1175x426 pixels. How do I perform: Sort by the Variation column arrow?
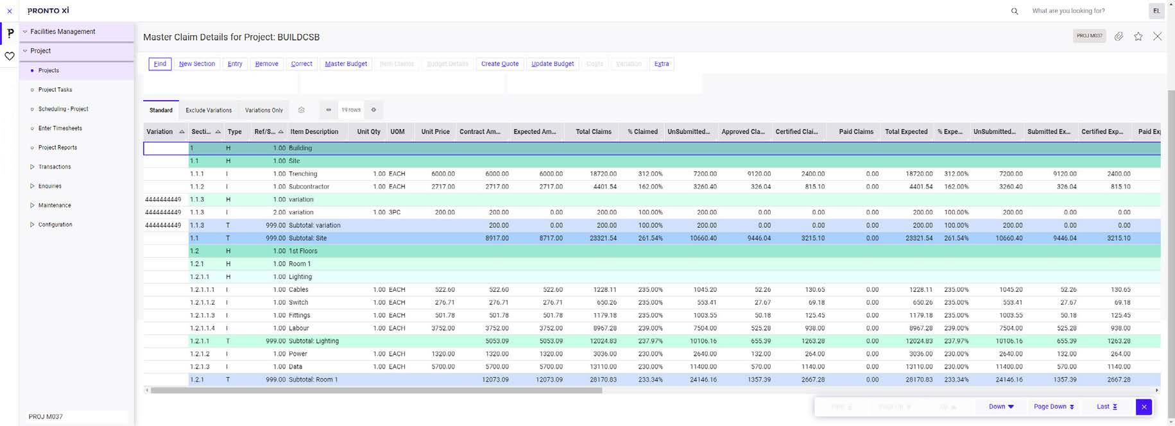click(x=182, y=132)
